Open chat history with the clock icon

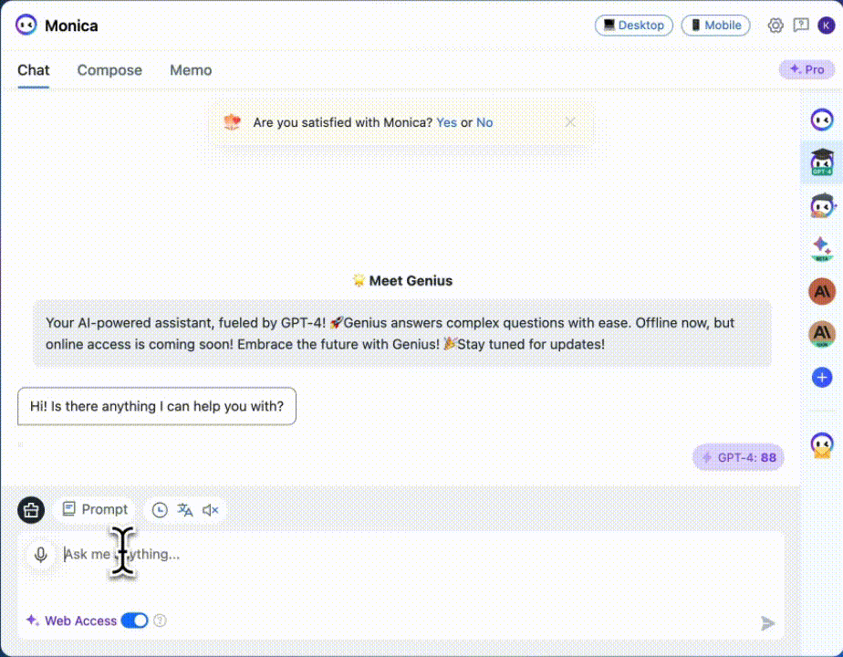(161, 509)
